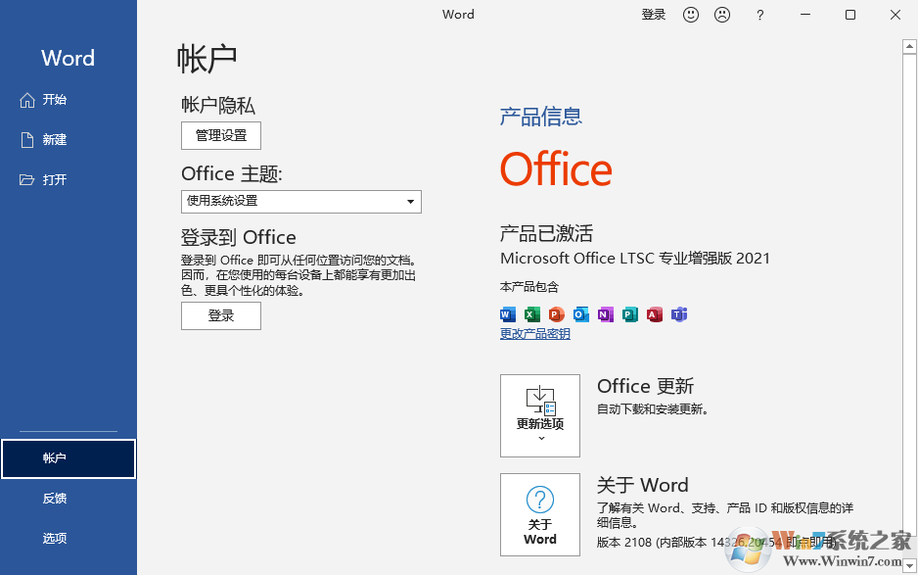The width and height of the screenshot is (918, 575).
Task: Click the 管理设置 button
Action: click(220, 135)
